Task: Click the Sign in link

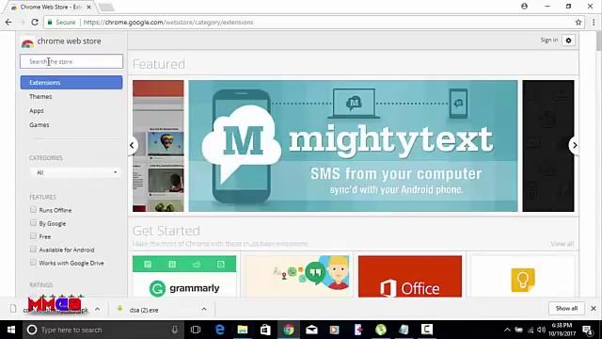Action: pos(549,40)
